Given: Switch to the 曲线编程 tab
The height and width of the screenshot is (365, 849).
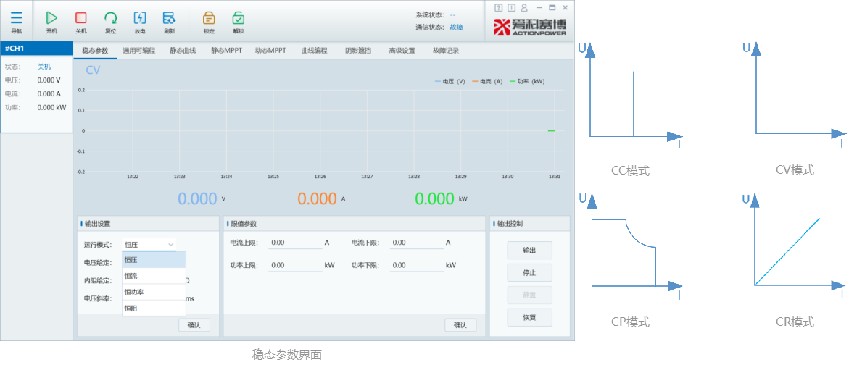Looking at the screenshot, I should [314, 51].
